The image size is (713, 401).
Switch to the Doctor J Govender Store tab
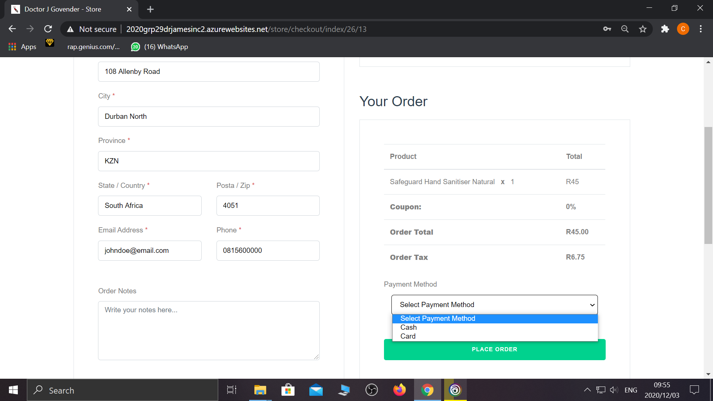(63, 9)
